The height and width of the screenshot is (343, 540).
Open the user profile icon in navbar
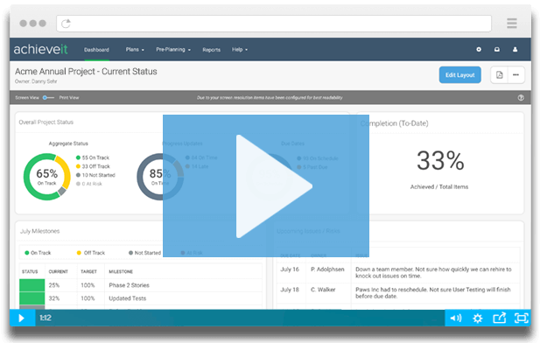(515, 49)
